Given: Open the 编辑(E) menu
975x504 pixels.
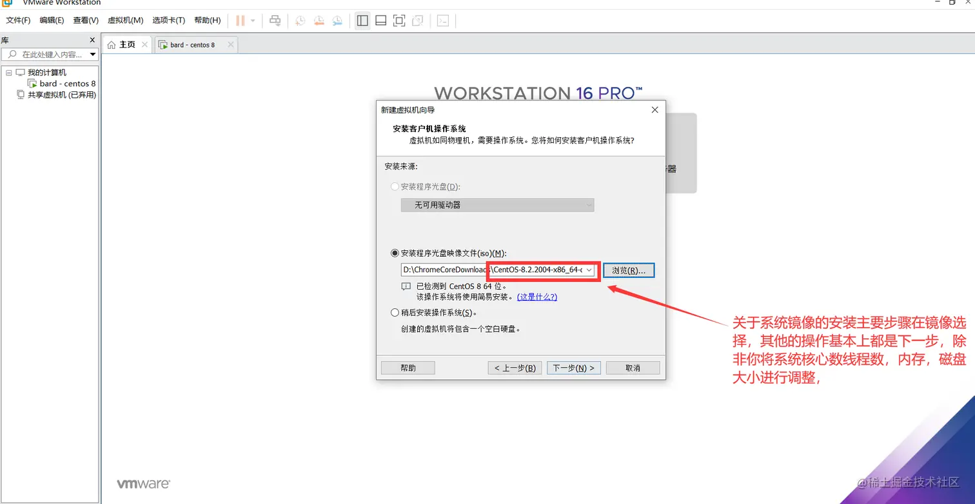Looking at the screenshot, I should click(52, 21).
